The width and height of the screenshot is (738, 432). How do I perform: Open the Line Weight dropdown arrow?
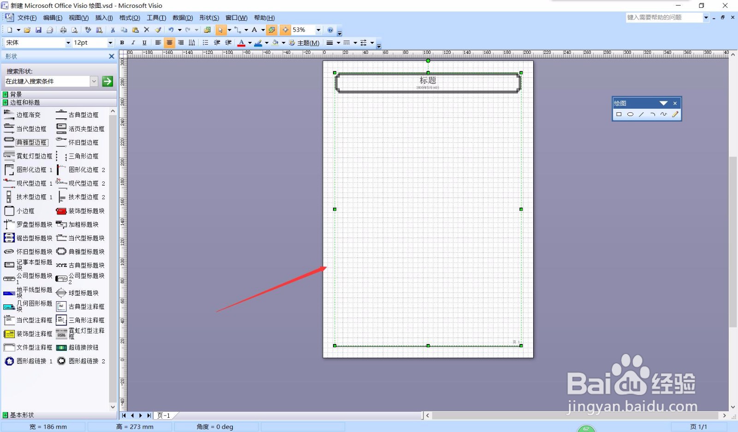click(339, 43)
